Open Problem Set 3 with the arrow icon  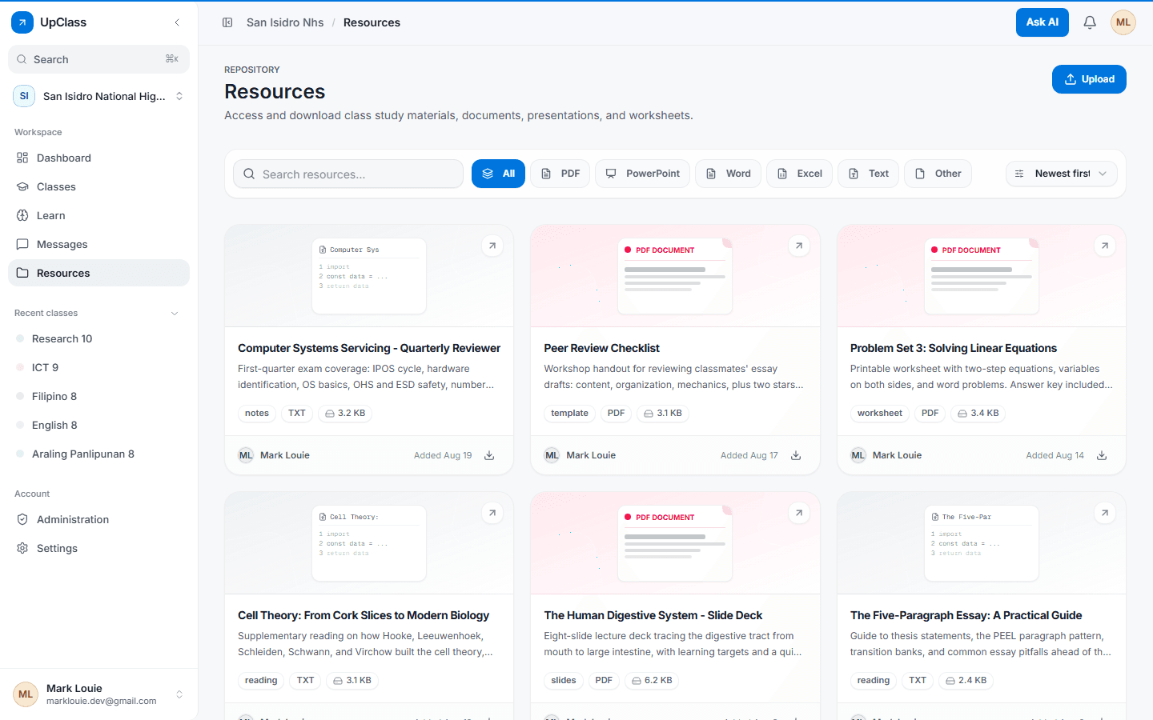pyautogui.click(x=1105, y=246)
